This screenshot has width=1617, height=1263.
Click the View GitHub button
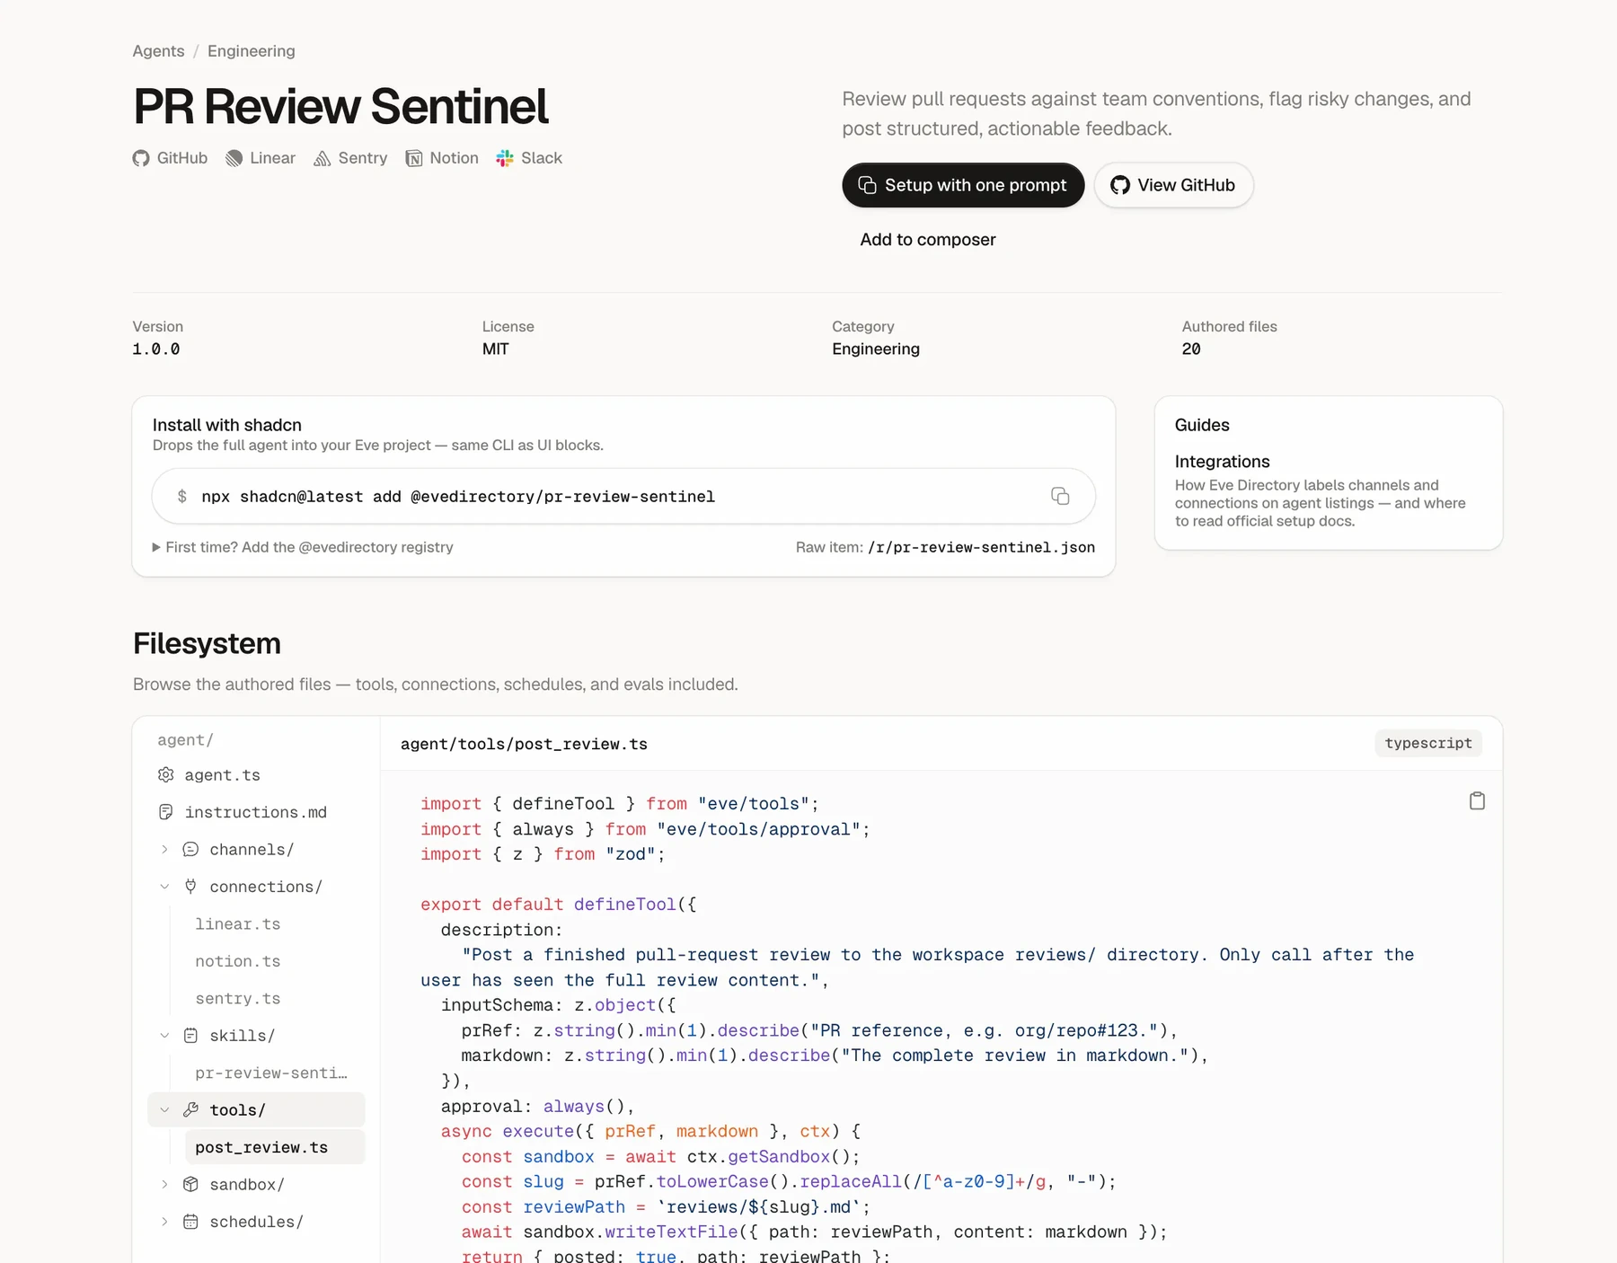click(x=1173, y=185)
